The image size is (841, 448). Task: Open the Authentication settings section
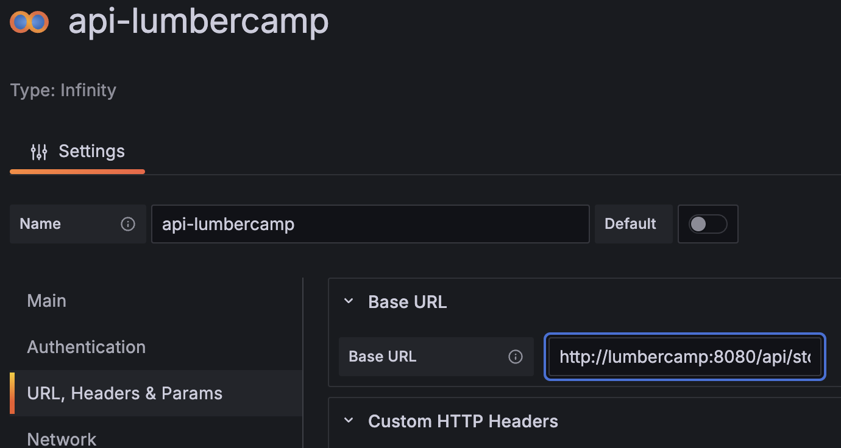coord(87,347)
